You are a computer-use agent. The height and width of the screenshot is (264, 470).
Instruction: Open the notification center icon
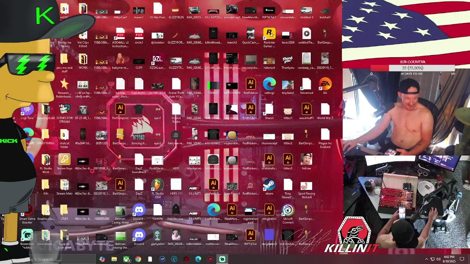coord(462,259)
